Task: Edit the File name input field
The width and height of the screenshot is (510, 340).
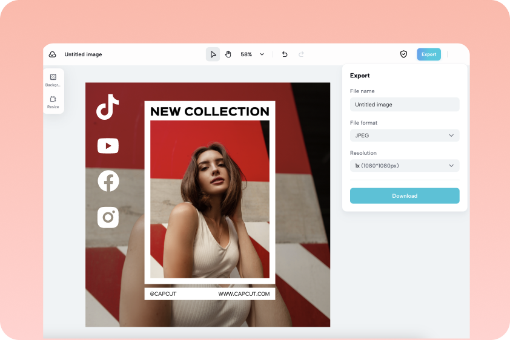Action: (405, 105)
